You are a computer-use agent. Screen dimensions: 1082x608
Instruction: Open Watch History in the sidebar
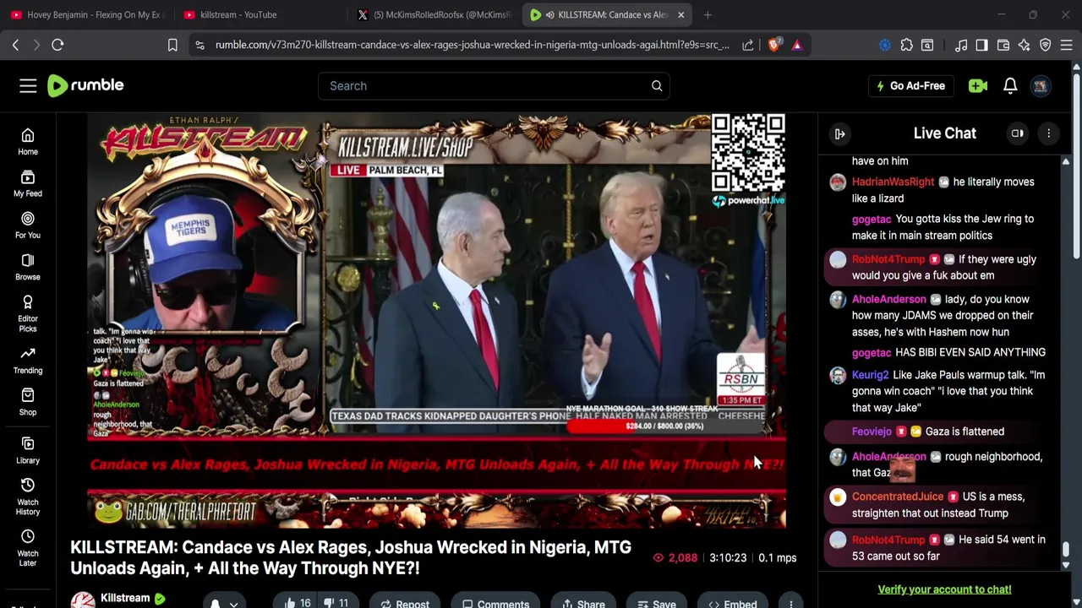click(28, 497)
